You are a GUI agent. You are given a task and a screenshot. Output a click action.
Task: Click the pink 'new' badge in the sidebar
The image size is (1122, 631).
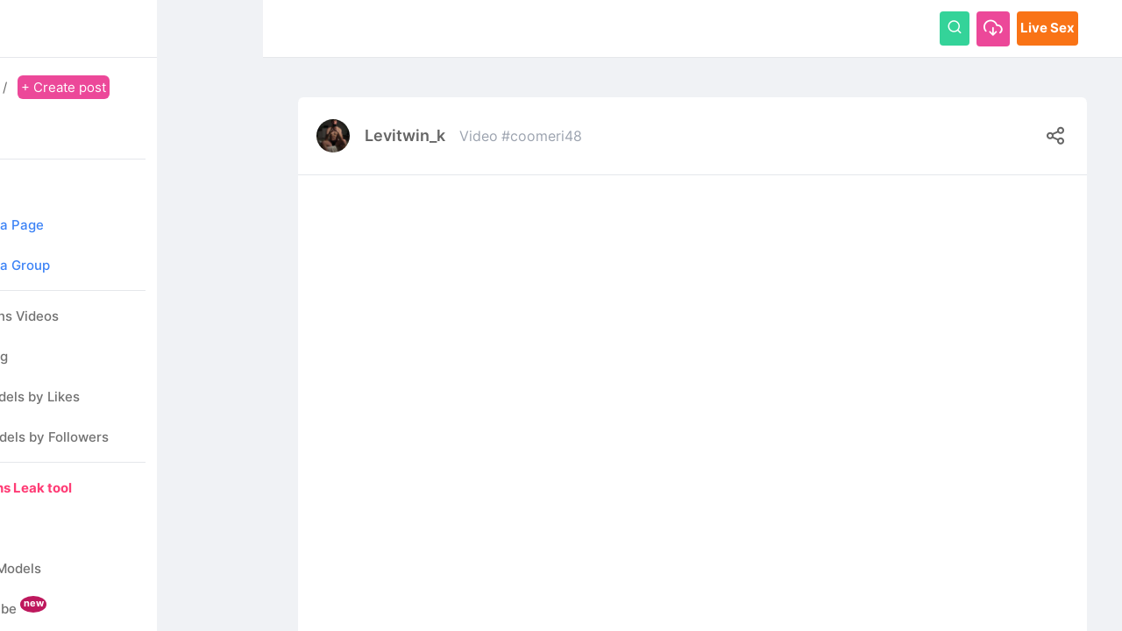(33, 604)
